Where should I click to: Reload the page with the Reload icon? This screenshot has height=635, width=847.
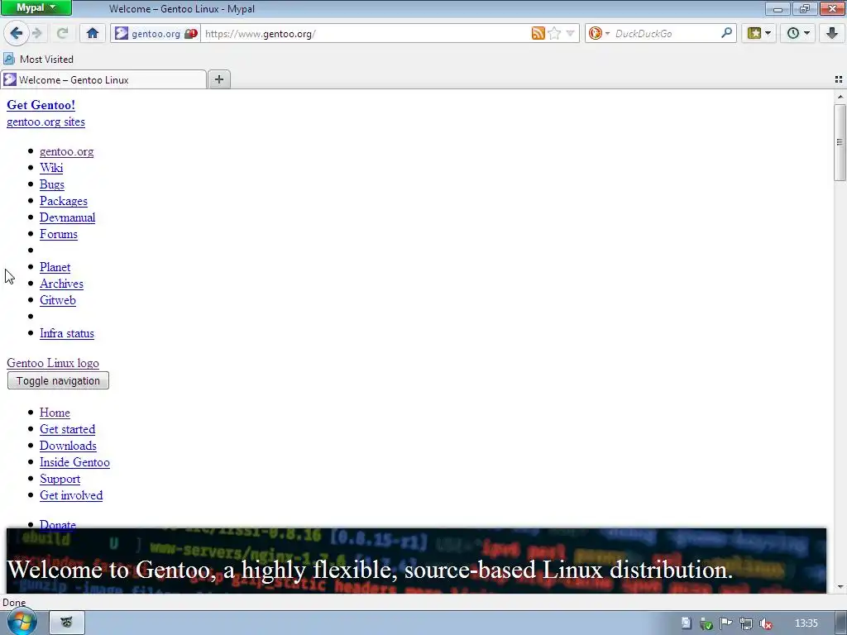click(62, 33)
